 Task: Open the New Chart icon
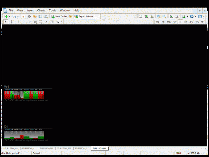[x=6, y=16]
